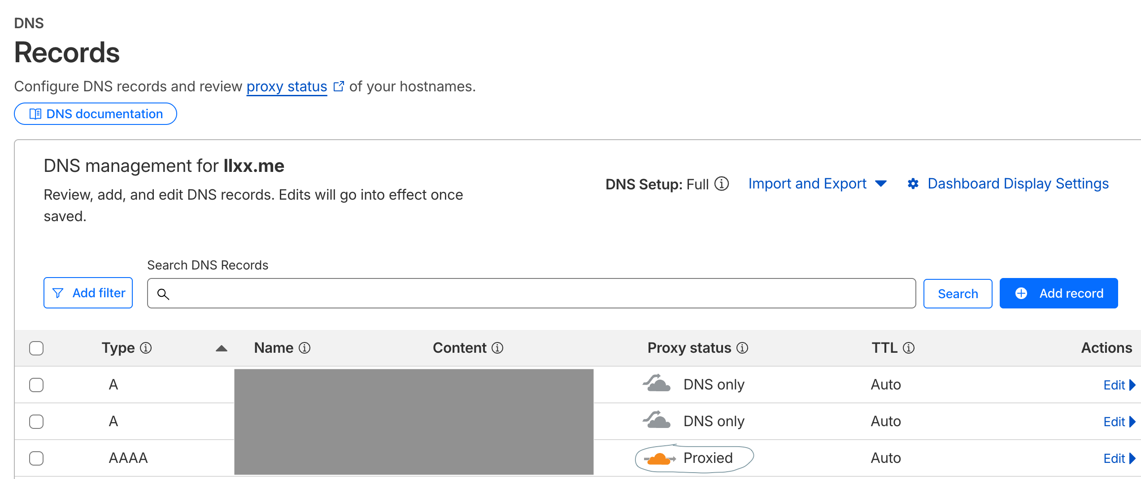Expand Edit for the first A record

[x=1119, y=385]
